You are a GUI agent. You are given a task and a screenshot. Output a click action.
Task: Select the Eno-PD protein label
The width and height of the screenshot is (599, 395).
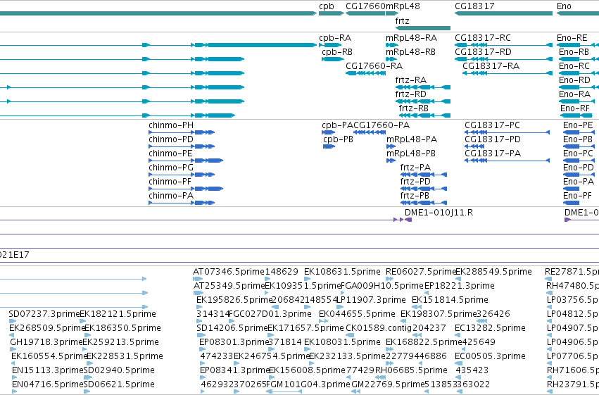(579, 168)
